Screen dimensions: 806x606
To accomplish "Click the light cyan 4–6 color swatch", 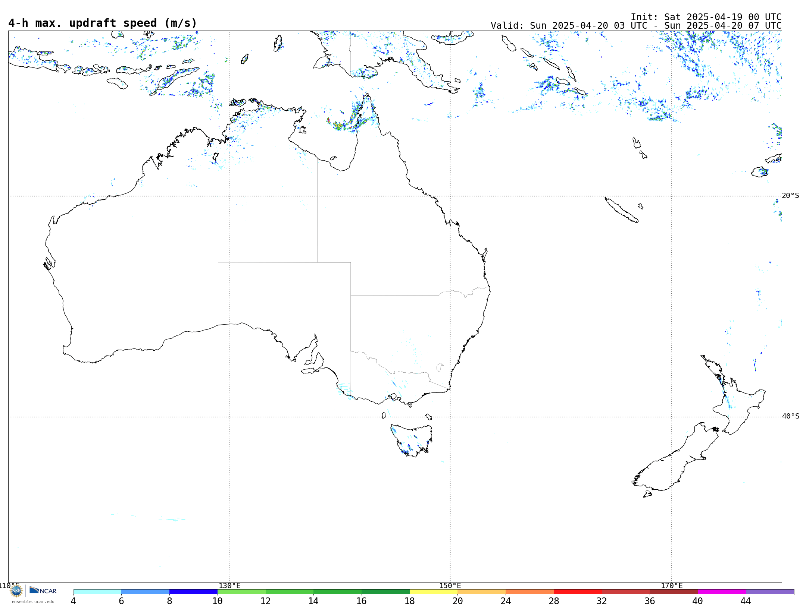I will [97, 591].
